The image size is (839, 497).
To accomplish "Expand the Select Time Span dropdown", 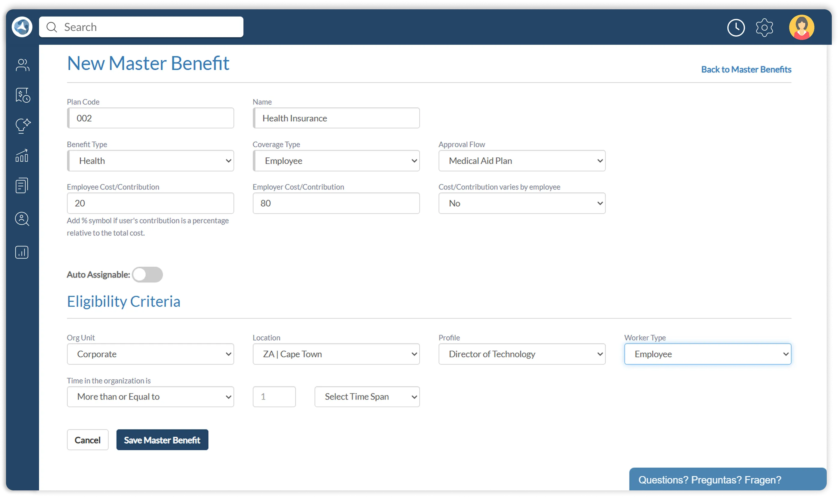I will tap(367, 396).
